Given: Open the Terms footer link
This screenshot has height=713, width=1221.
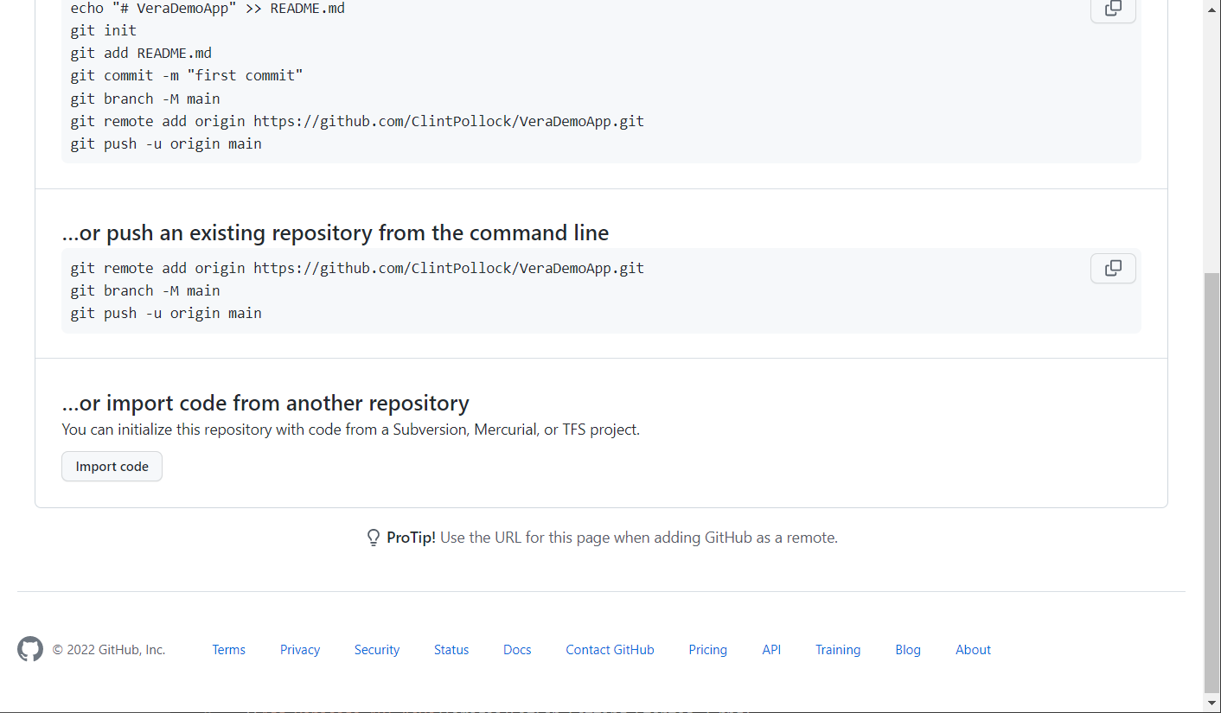Looking at the screenshot, I should [229, 650].
